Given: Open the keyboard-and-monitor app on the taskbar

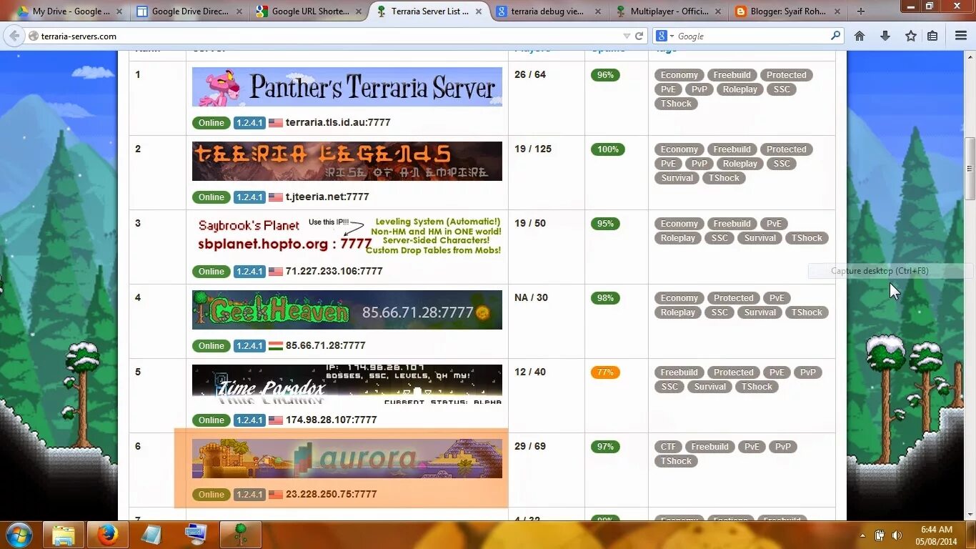Looking at the screenshot, I should (x=196, y=534).
